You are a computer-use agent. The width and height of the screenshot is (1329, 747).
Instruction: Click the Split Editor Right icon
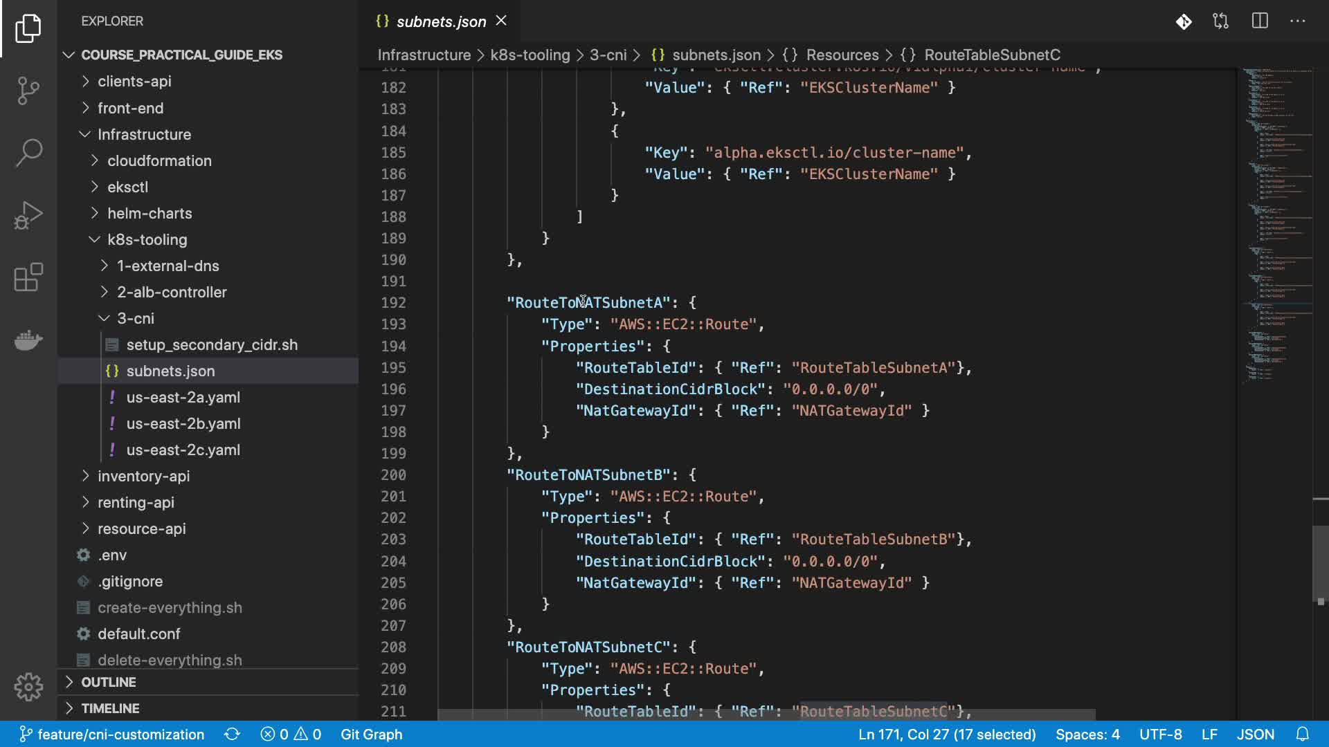(1260, 21)
